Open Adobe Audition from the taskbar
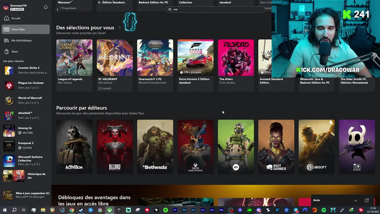The width and height of the screenshot is (380, 214). (x=203, y=210)
